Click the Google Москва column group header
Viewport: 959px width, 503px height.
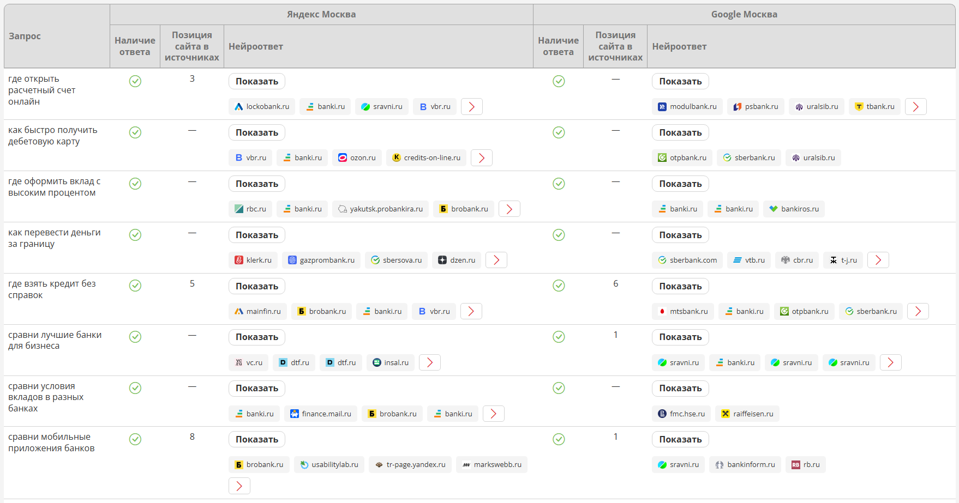click(x=744, y=14)
